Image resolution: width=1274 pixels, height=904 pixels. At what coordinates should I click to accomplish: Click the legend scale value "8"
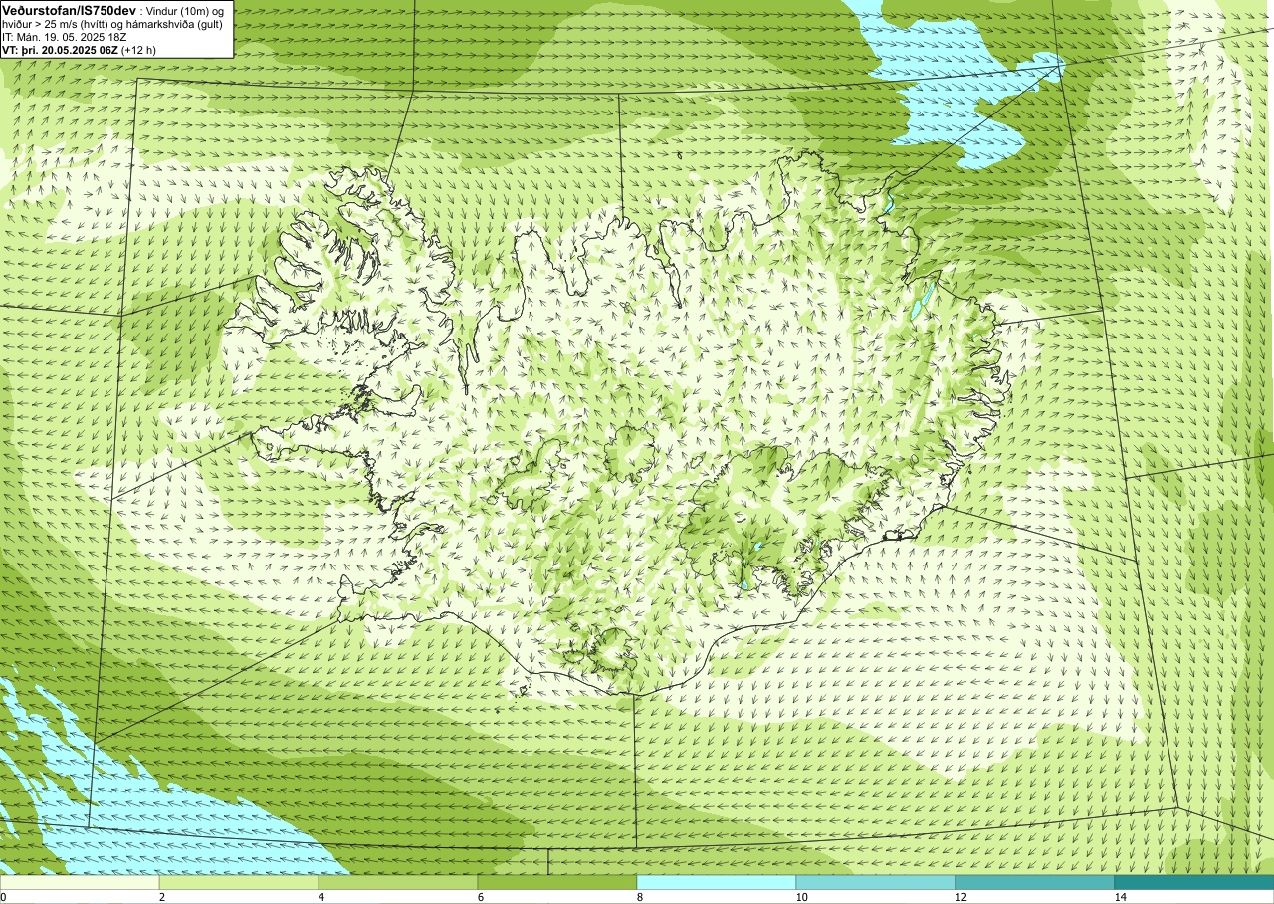[x=640, y=897]
